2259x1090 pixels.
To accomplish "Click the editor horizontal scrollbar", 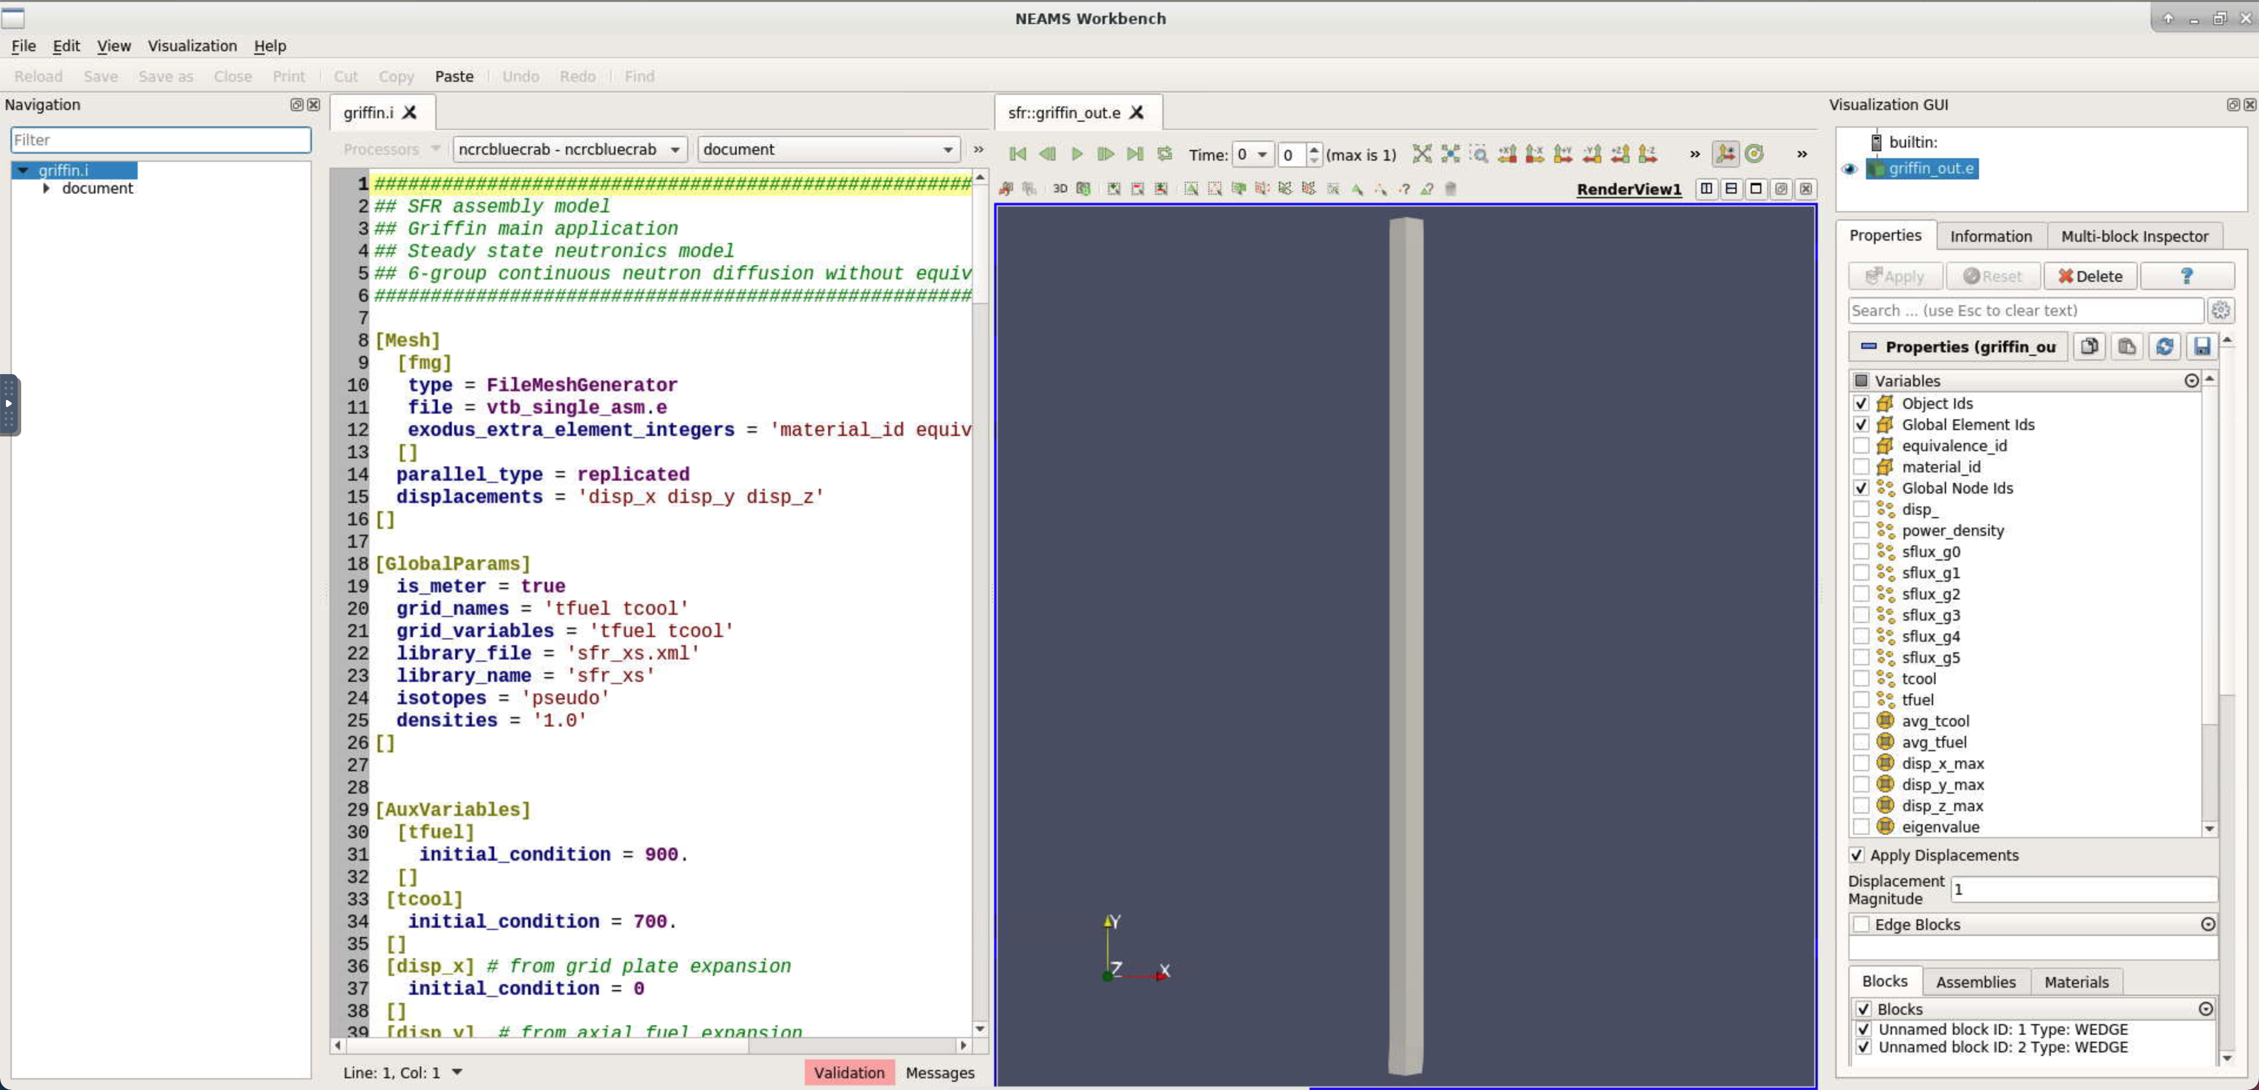I will click(650, 1045).
